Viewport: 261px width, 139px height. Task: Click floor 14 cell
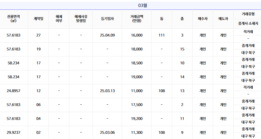182,77
